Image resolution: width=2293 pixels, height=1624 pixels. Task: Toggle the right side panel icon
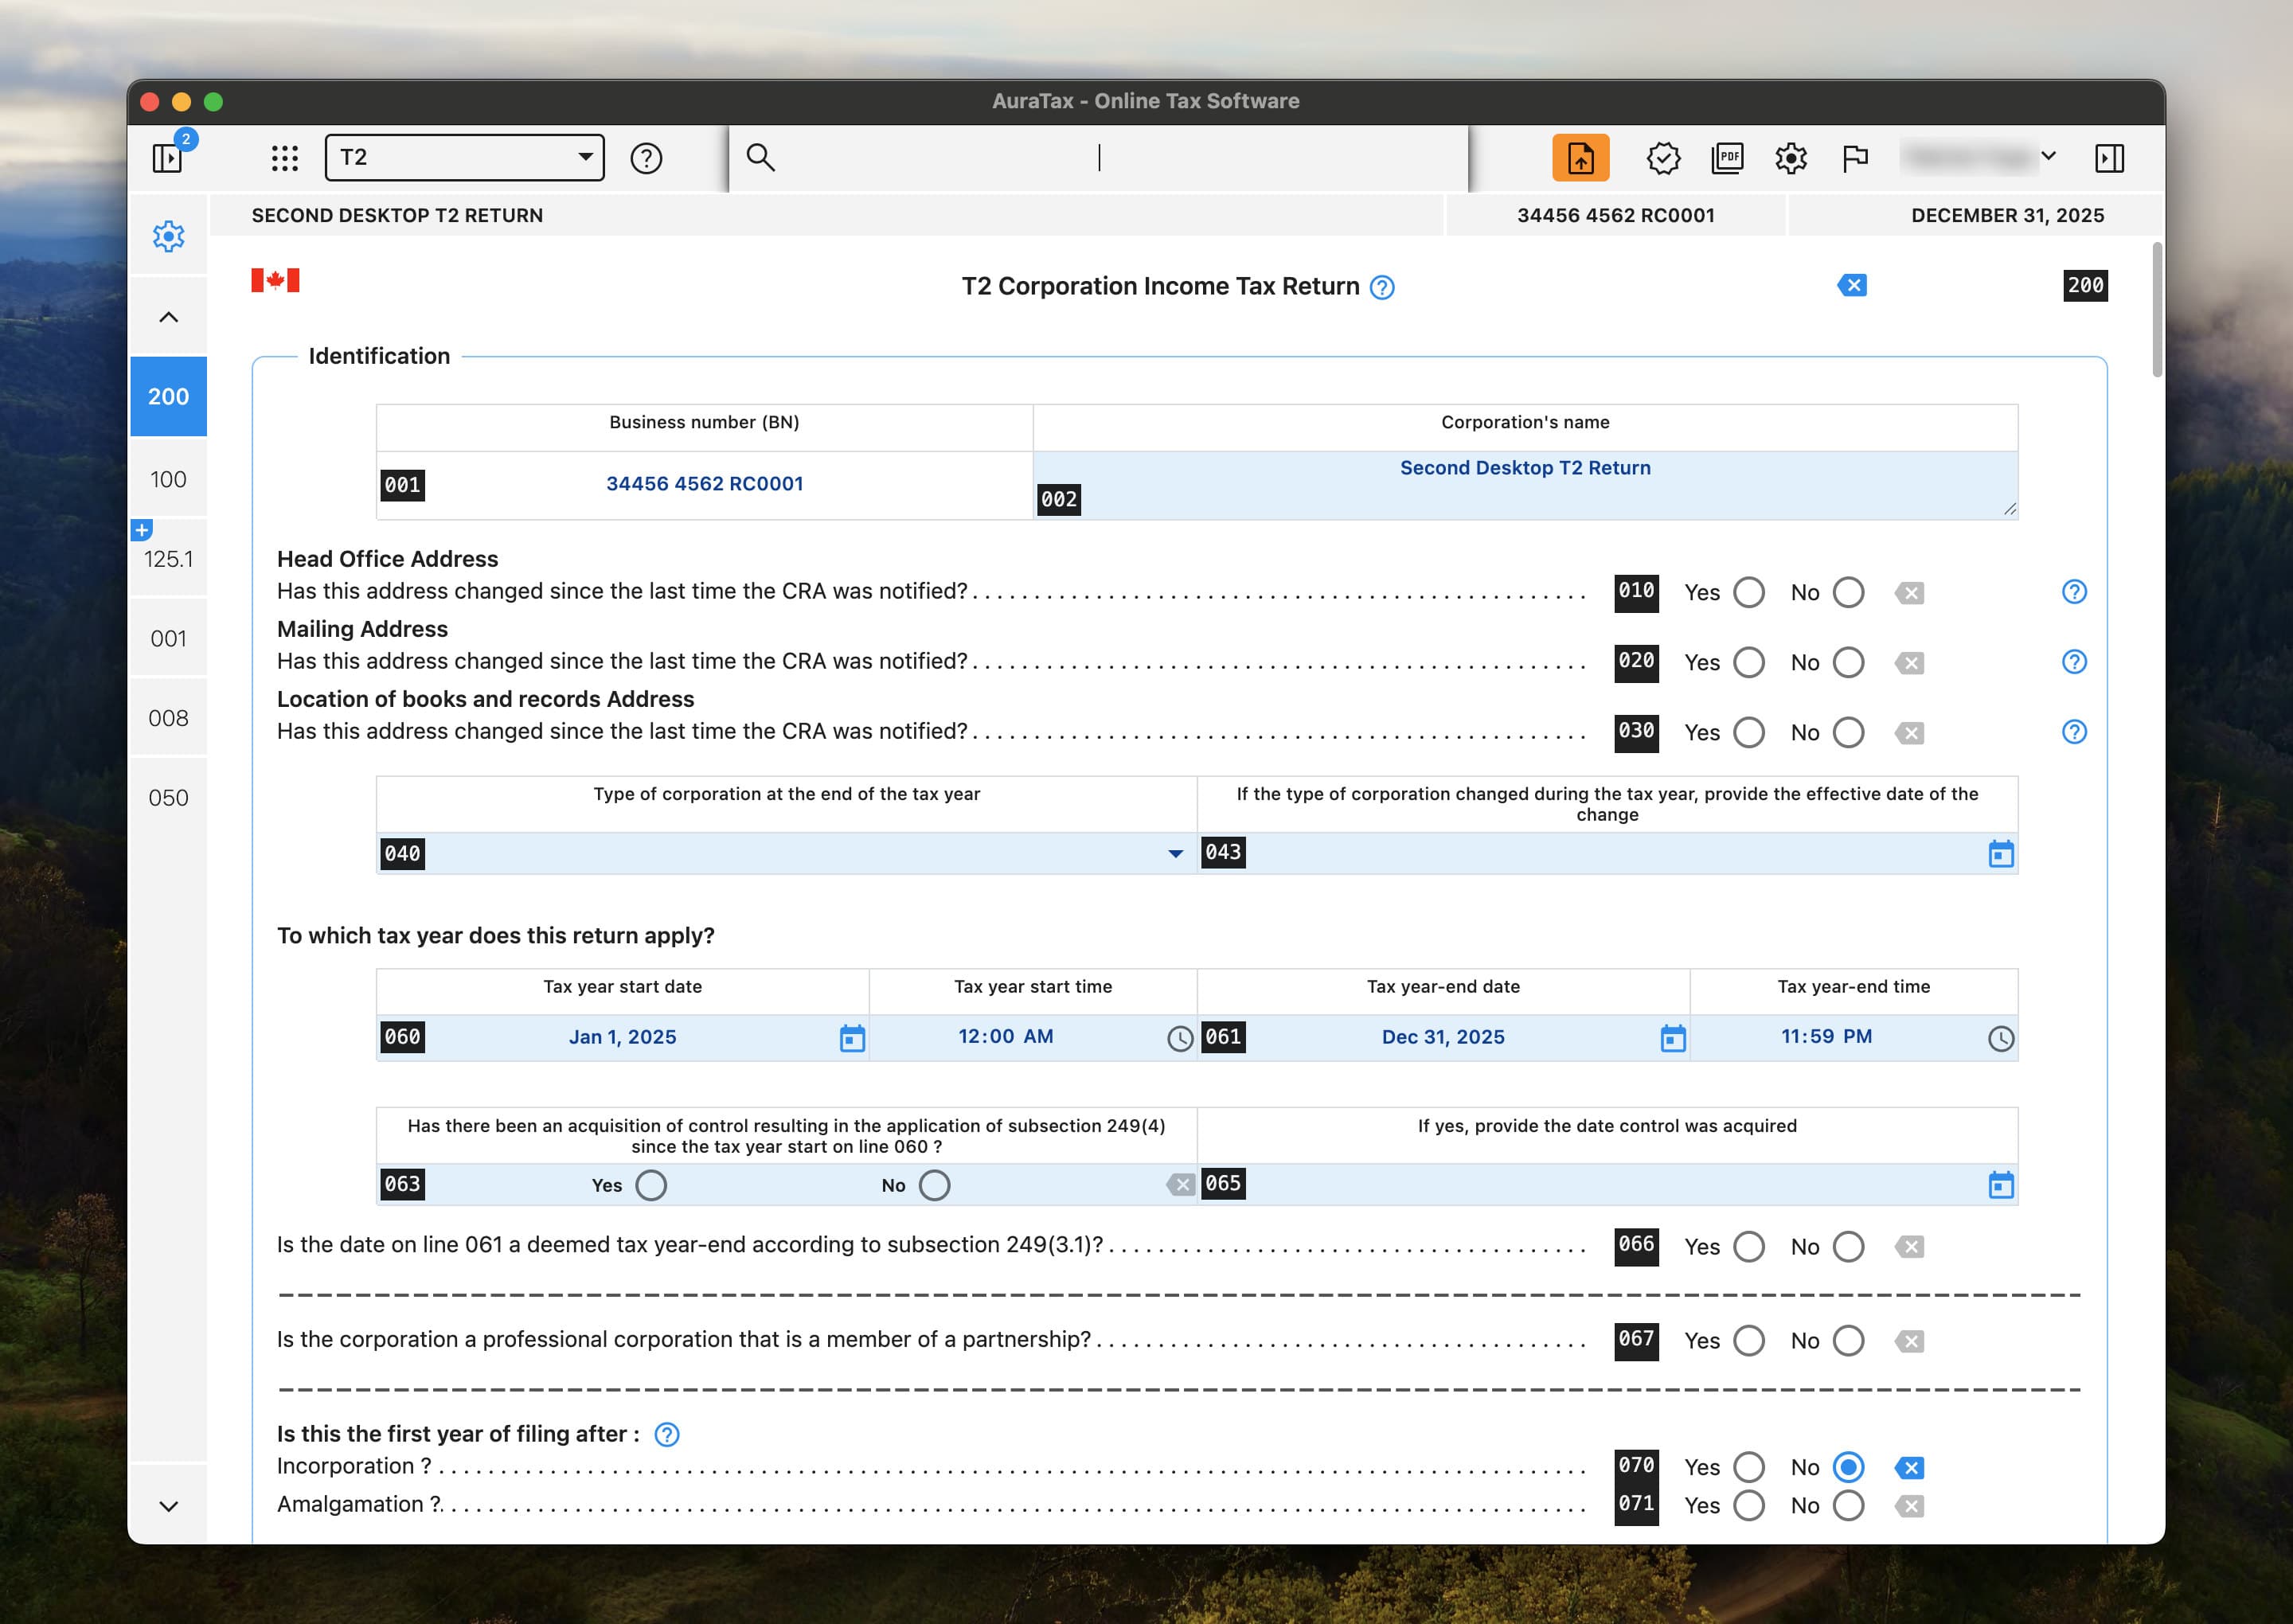tap(2109, 158)
